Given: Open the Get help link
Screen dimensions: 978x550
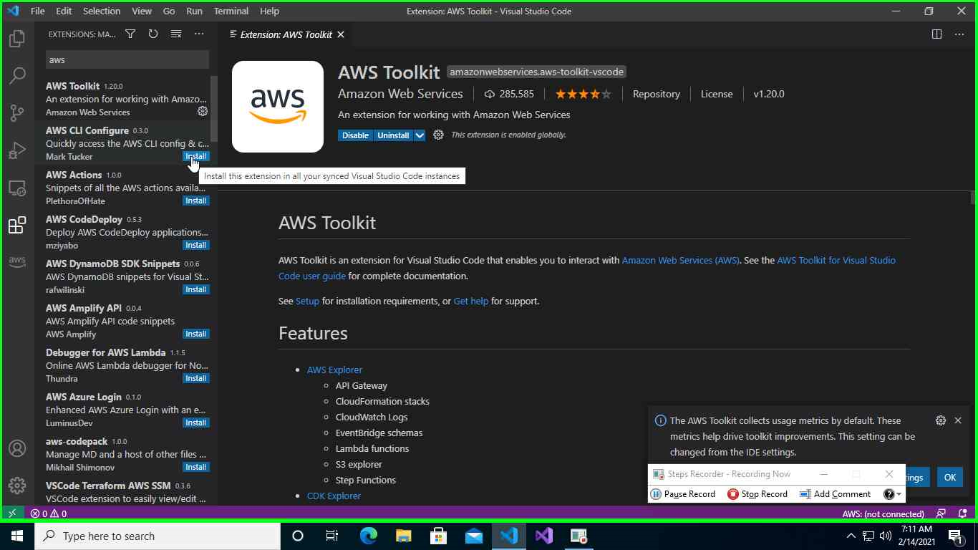Looking at the screenshot, I should click(471, 301).
